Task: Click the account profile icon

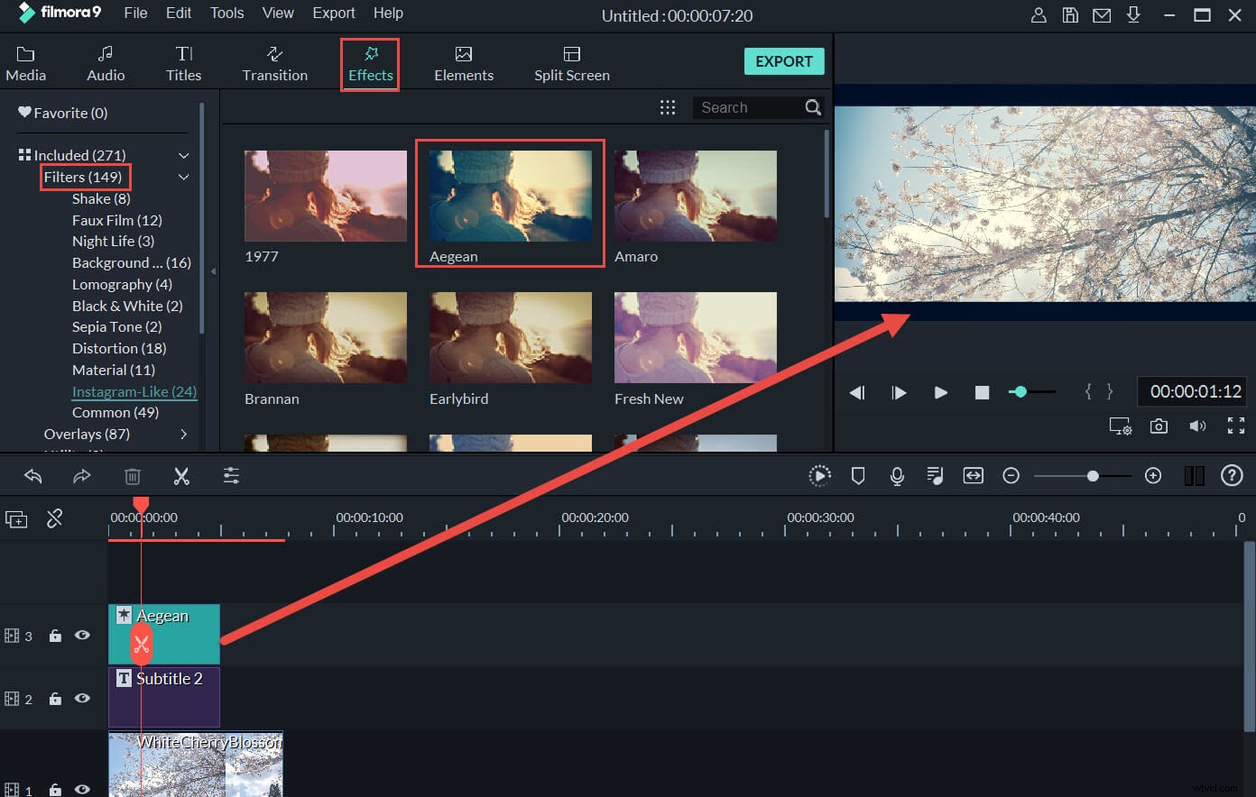Action: 1039,14
